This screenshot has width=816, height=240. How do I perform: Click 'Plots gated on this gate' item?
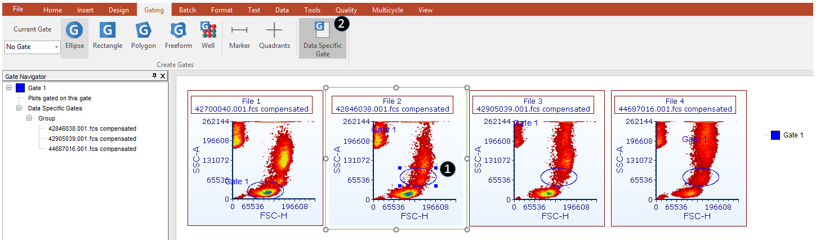(59, 98)
